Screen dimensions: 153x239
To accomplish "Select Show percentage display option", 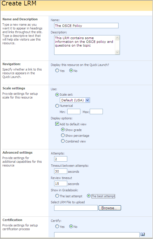I will click(63, 135).
